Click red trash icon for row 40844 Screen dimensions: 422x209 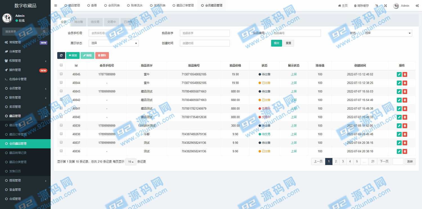(405, 83)
